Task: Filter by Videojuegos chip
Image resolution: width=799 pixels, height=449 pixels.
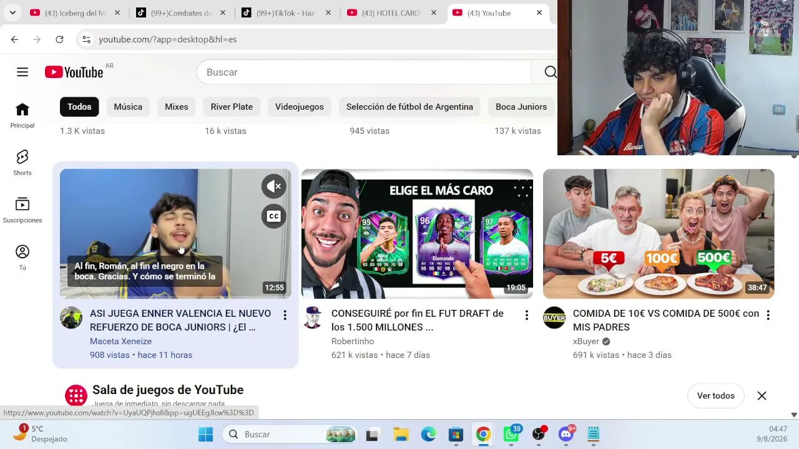Action: (x=300, y=107)
